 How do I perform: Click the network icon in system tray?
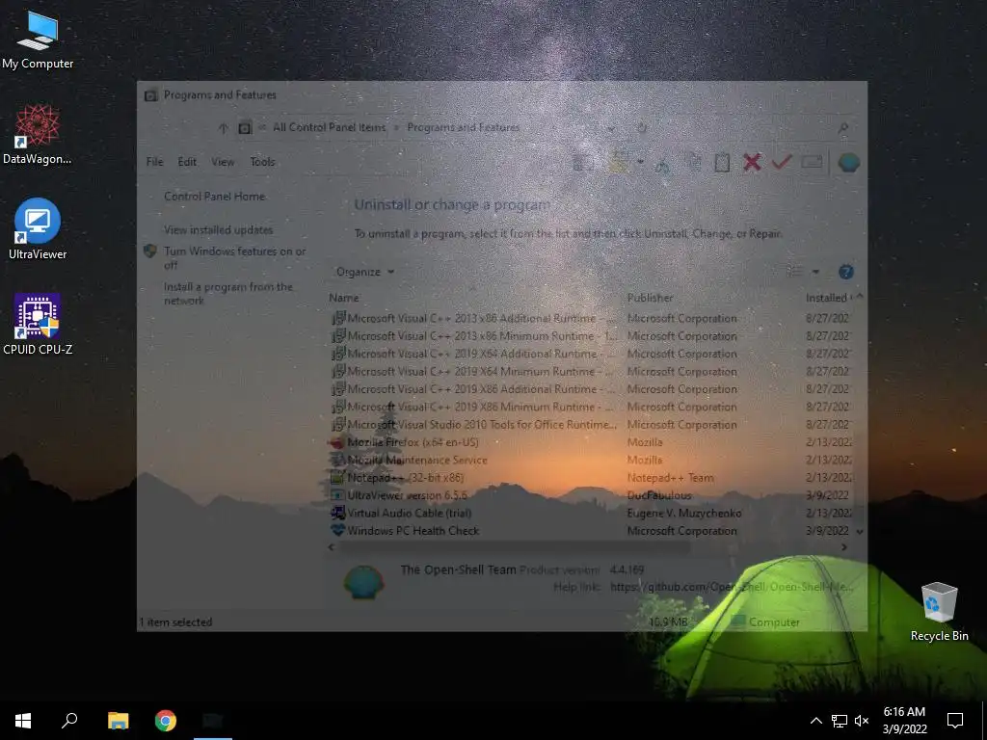[839, 721]
